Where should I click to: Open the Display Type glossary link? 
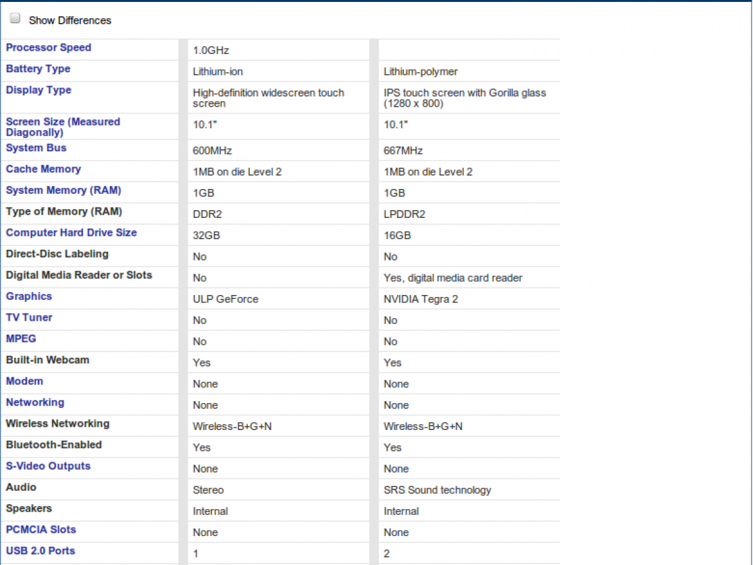38,90
